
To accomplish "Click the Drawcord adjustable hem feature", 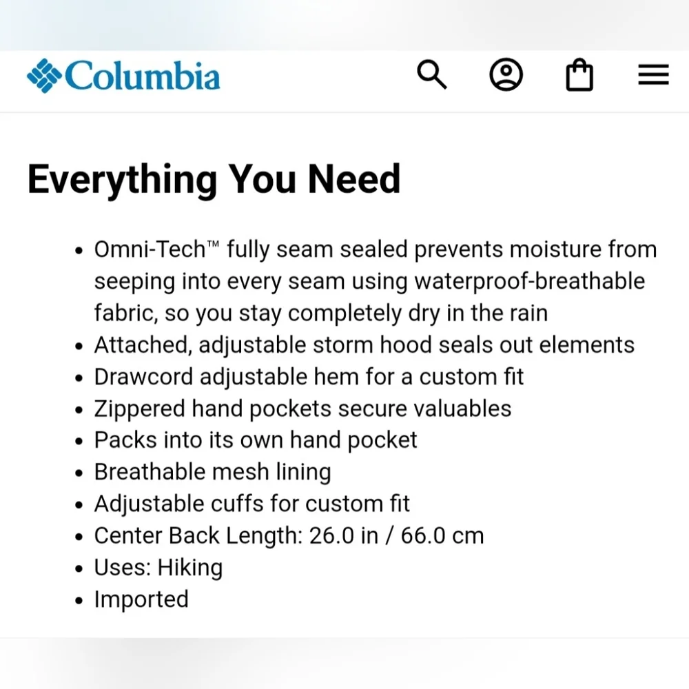I will click(x=309, y=377).
